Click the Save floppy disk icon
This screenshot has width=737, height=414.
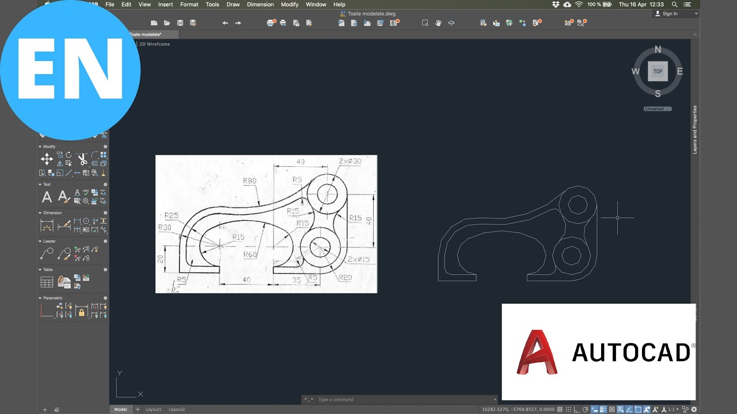click(x=180, y=23)
